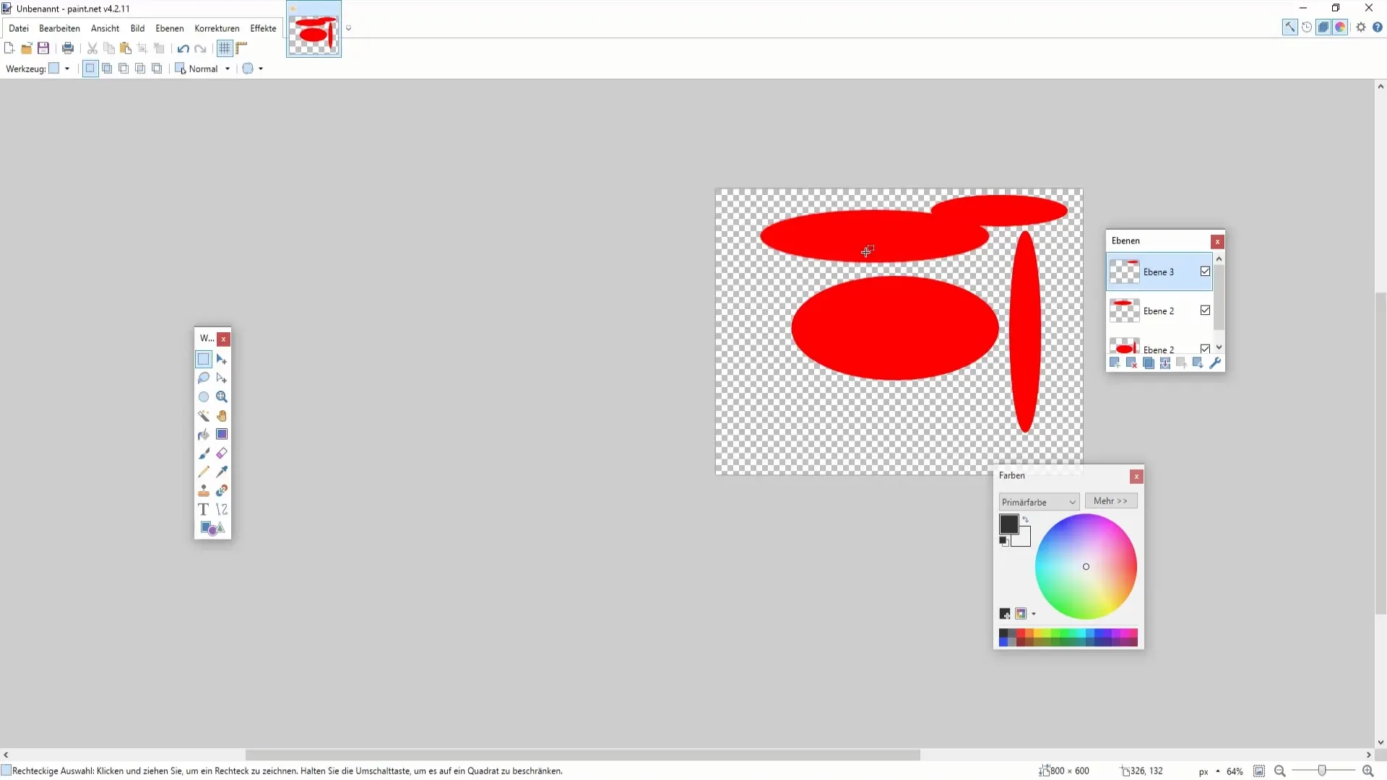Select the Move Selected Pixels tool
This screenshot has width=1387, height=780.
click(222, 359)
